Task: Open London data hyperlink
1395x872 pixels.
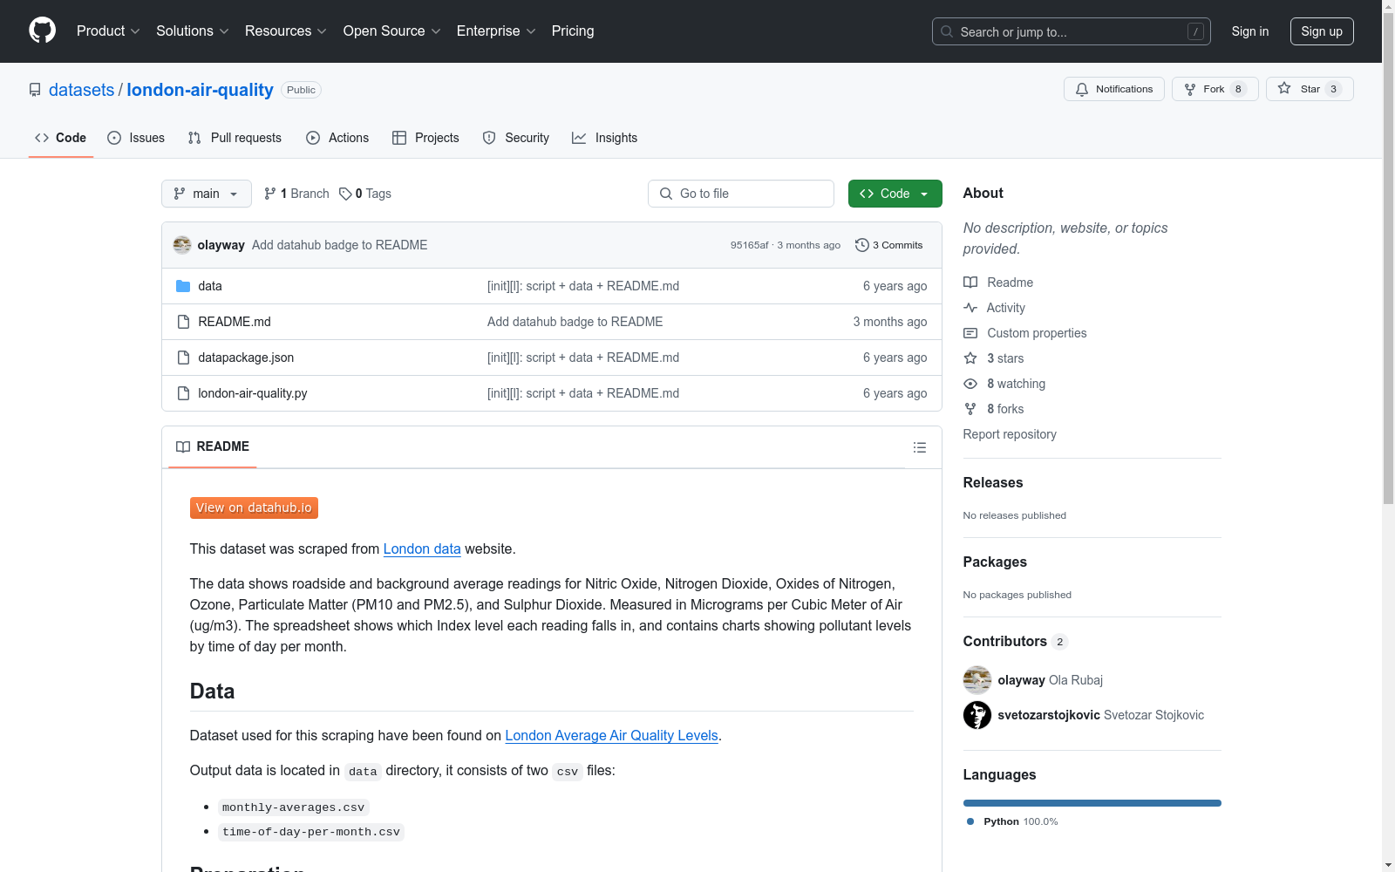Action: click(422, 548)
